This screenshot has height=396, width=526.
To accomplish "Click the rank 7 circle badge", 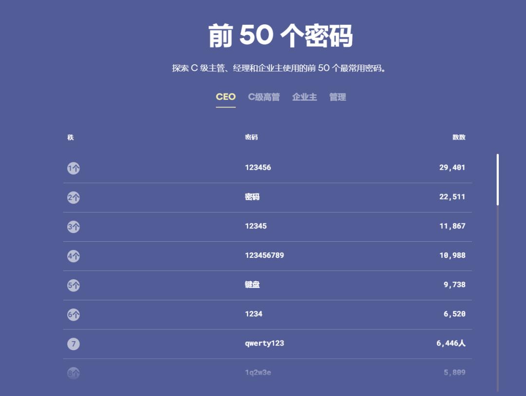I will (73, 343).
